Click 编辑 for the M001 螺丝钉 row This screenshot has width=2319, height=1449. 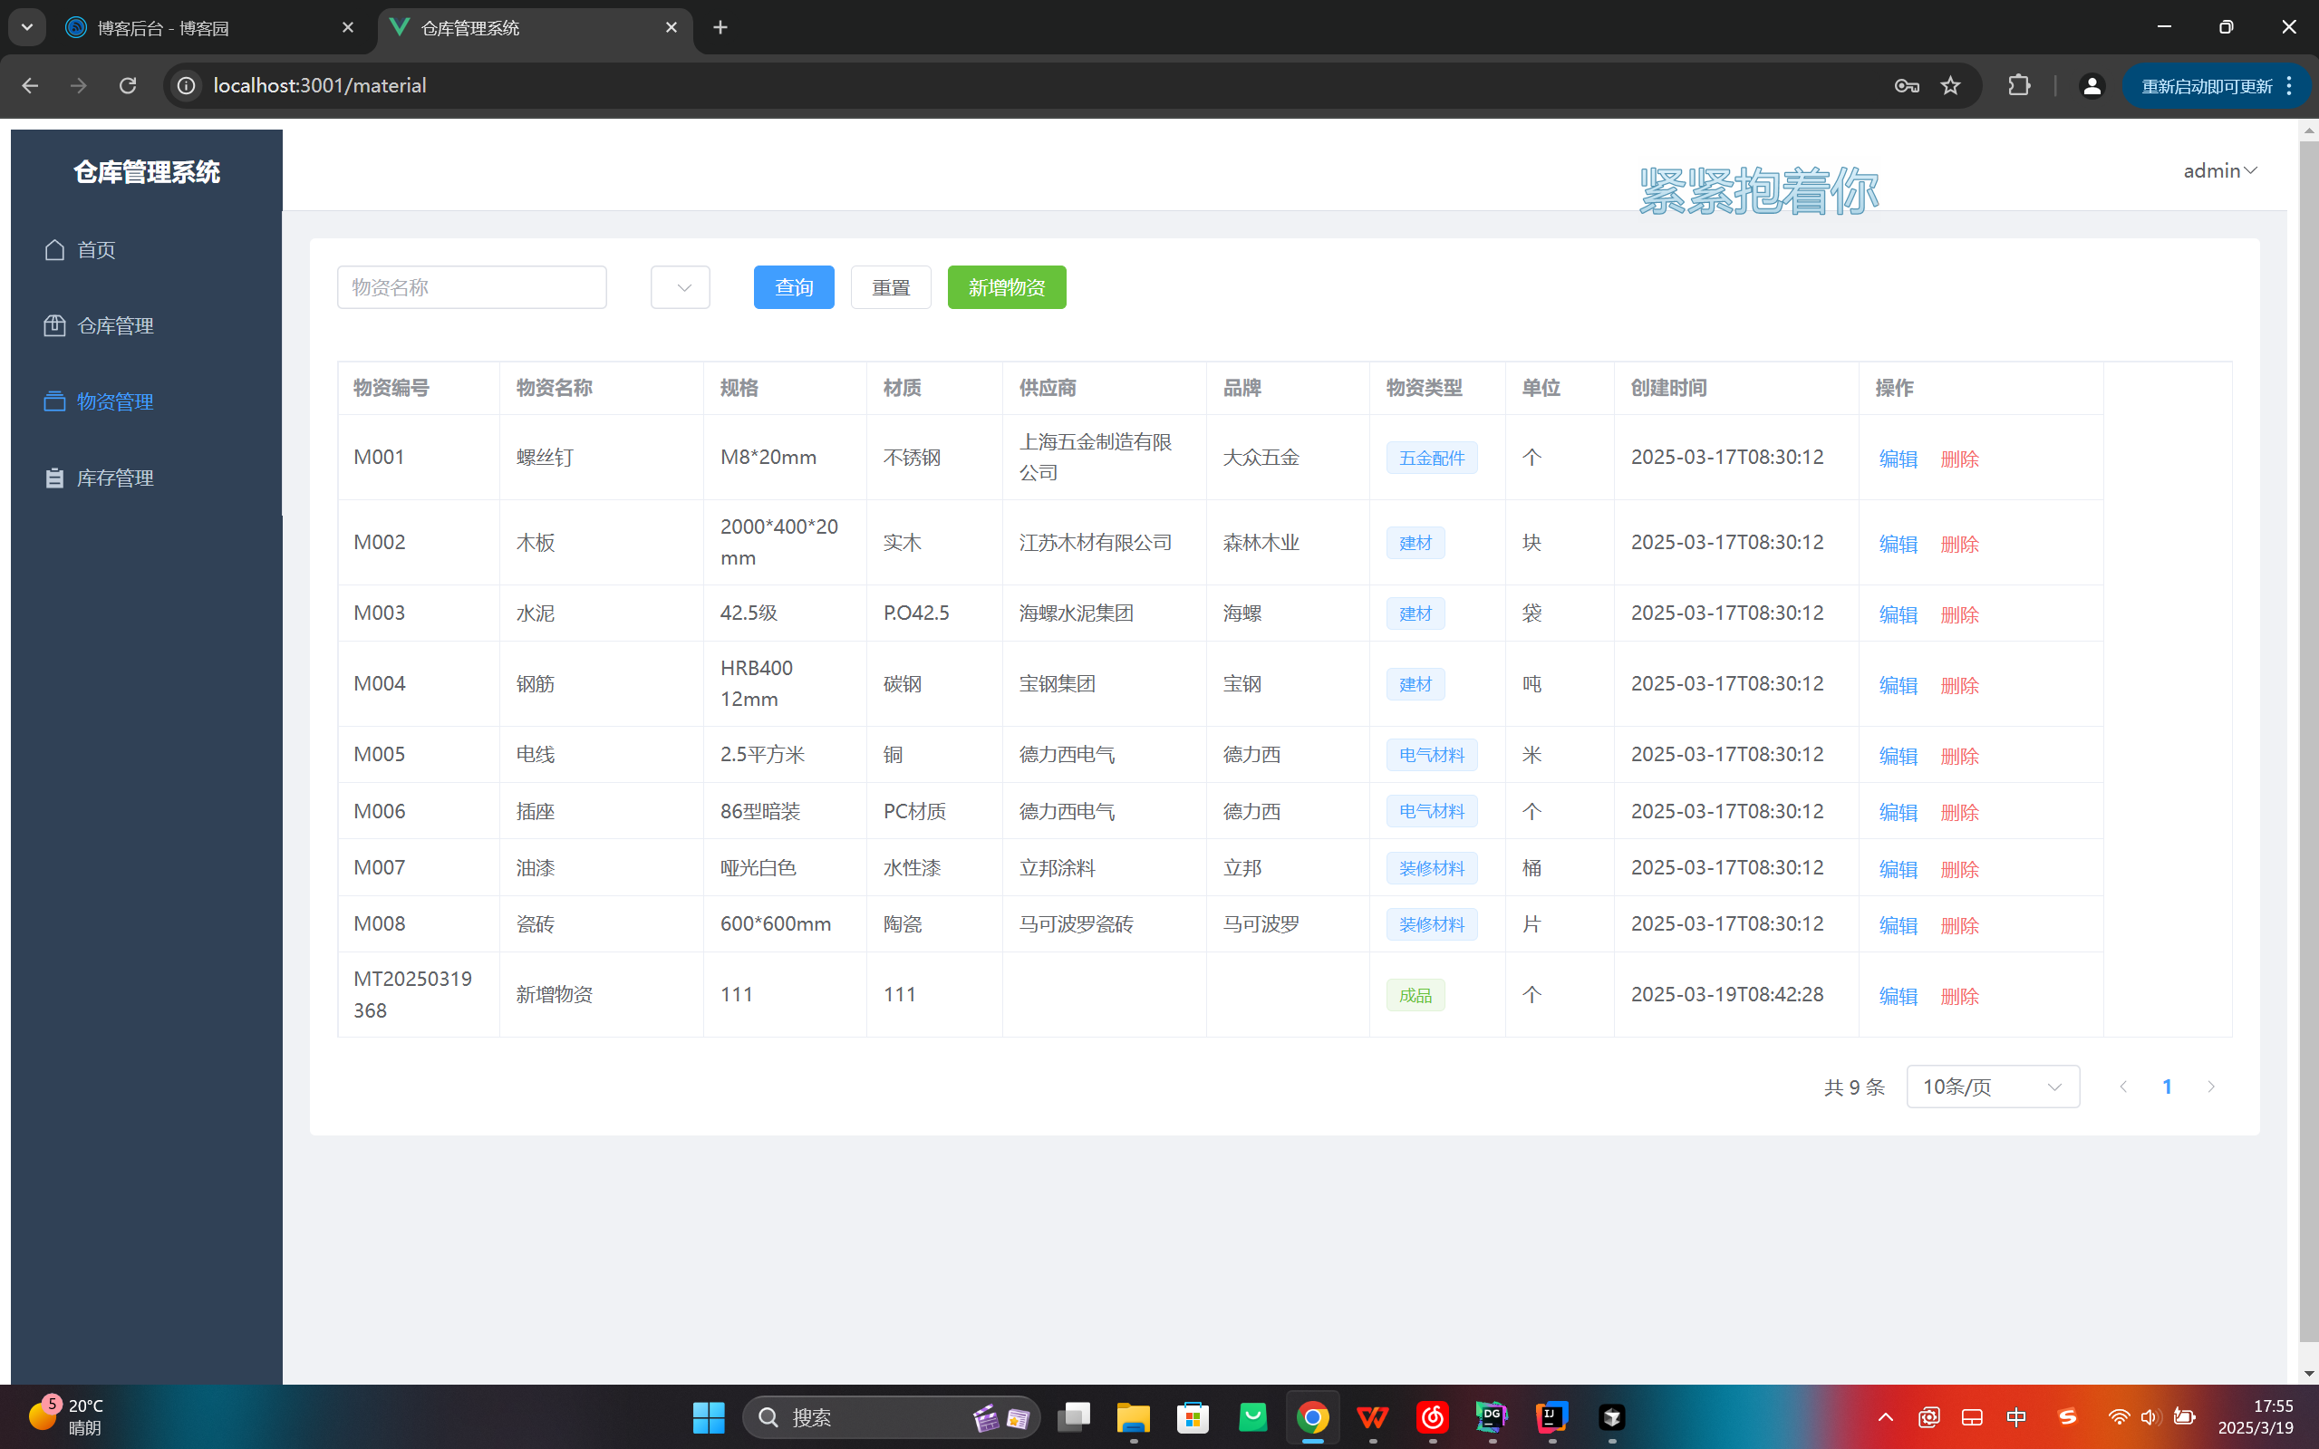(x=1898, y=459)
